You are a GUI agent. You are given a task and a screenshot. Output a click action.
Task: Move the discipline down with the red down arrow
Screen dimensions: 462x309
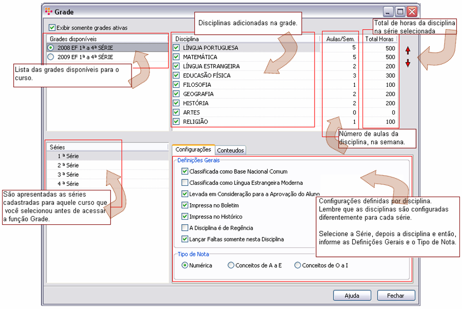(x=408, y=63)
